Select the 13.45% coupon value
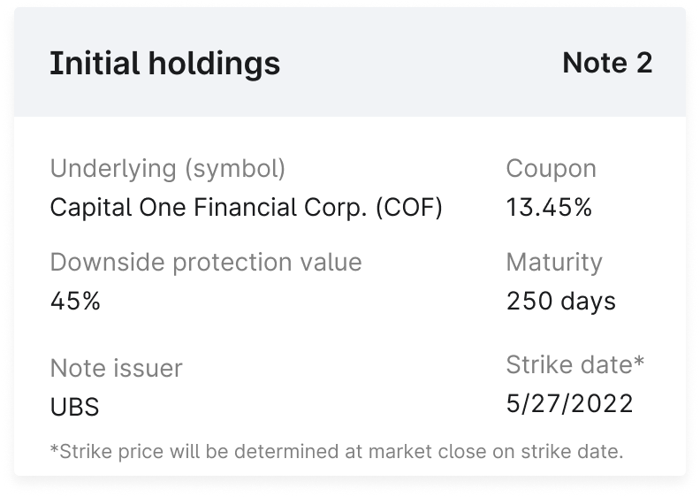This screenshot has height=497, width=700. click(x=549, y=208)
